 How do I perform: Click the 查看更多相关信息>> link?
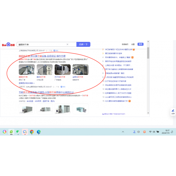(x=27, y=83)
